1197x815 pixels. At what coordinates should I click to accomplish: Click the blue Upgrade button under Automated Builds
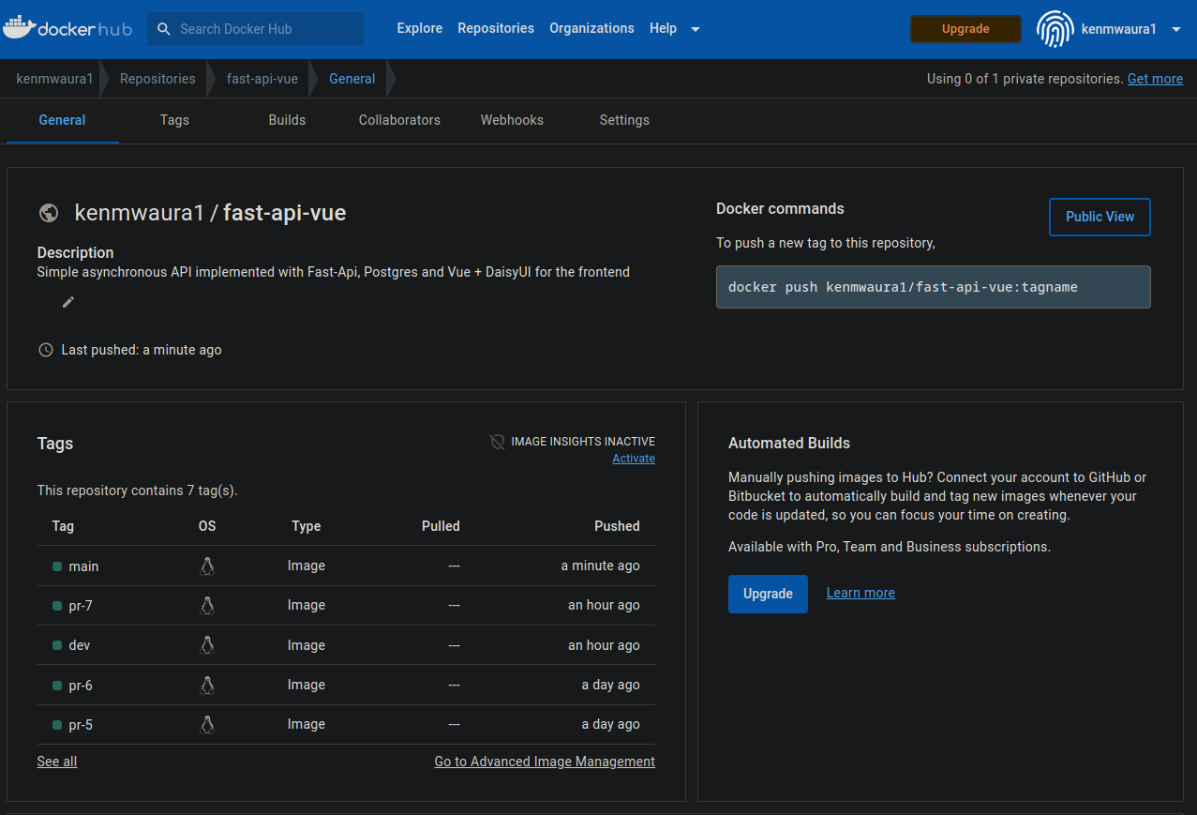point(768,594)
